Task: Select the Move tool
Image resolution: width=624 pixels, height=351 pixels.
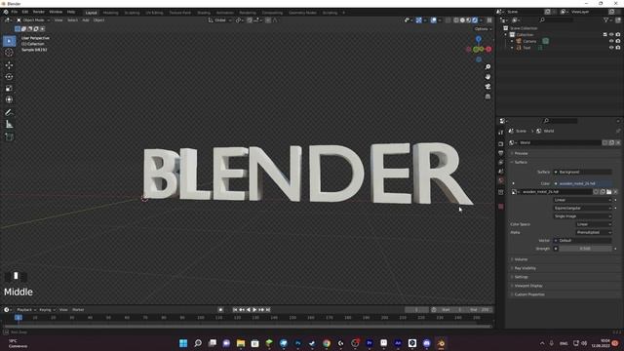Action: click(x=9, y=65)
